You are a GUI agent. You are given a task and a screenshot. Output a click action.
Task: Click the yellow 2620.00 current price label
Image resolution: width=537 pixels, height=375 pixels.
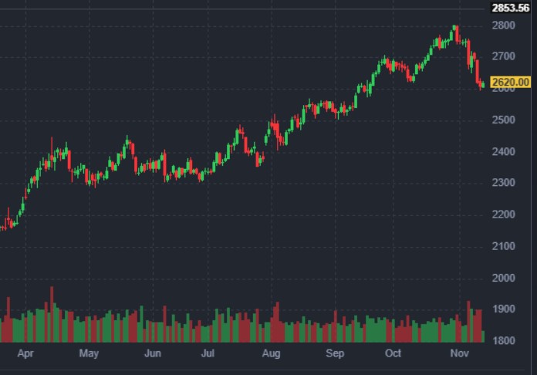[510, 83]
